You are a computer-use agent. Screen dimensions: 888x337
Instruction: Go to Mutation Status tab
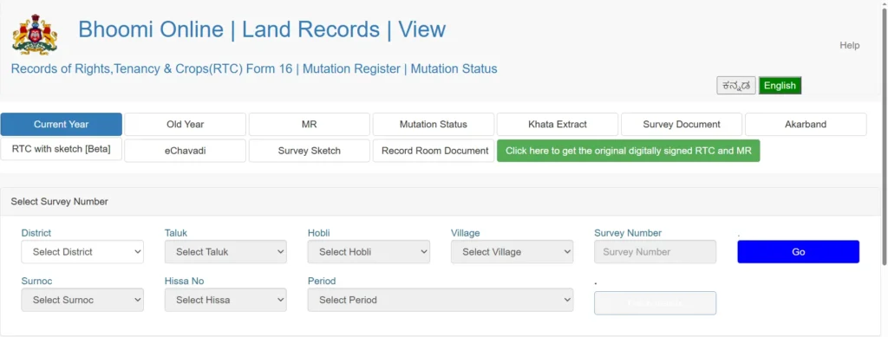pyautogui.click(x=434, y=125)
